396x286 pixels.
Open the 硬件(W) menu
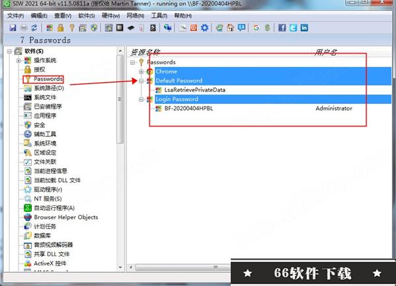[x=110, y=16]
